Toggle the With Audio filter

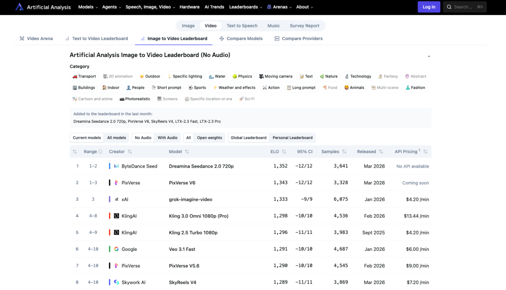point(167,138)
